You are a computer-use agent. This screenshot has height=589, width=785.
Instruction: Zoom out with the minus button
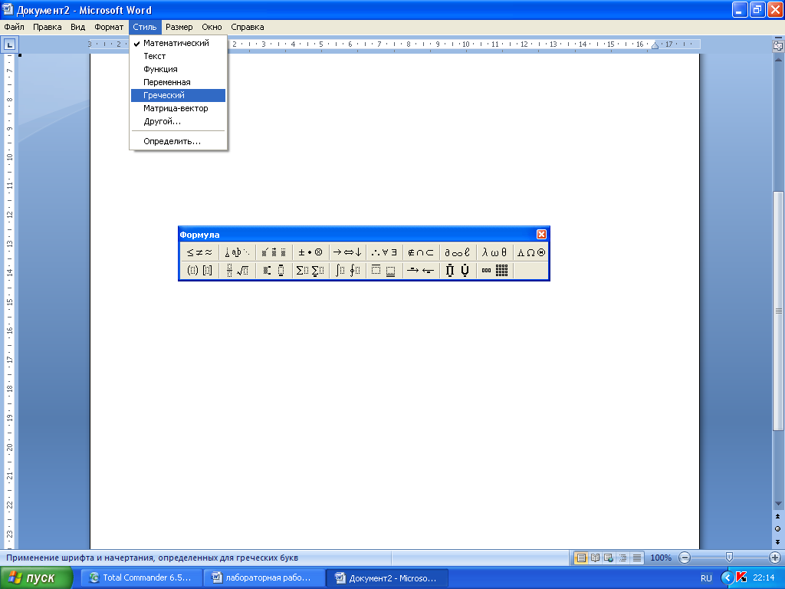coord(685,558)
